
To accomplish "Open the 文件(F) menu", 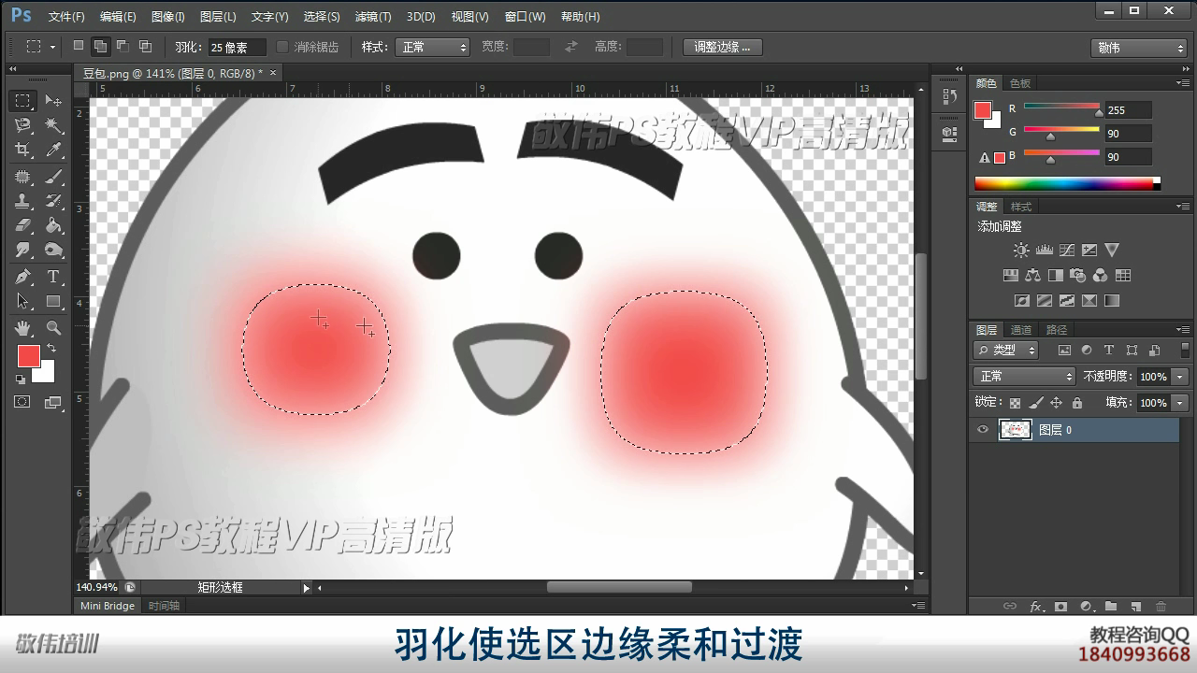I will [x=65, y=17].
